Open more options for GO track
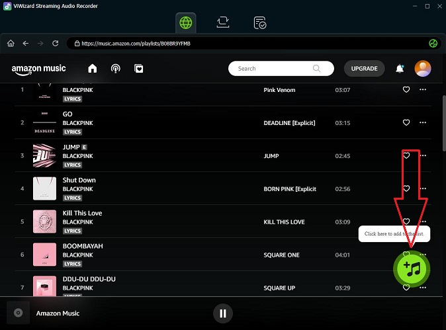 click(x=423, y=122)
